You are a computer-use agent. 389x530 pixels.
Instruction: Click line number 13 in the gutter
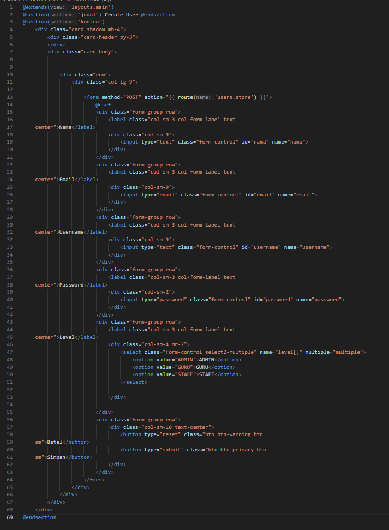[10, 97]
